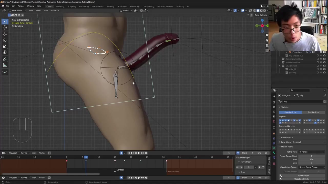Viewport: 328px width, 184px height.
Task: Click the Rest Position button
Action: [x=313, y=112]
